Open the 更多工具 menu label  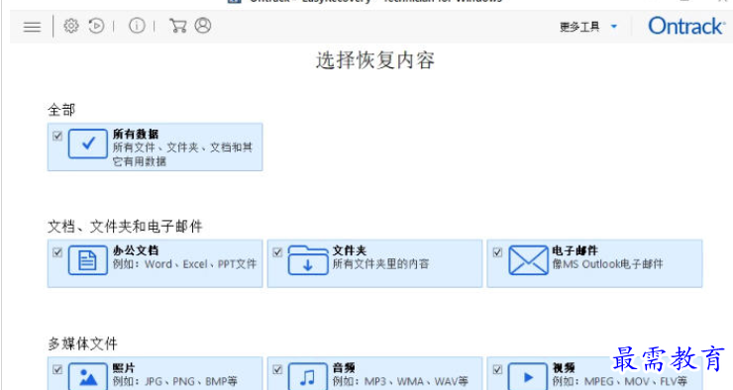coord(579,27)
